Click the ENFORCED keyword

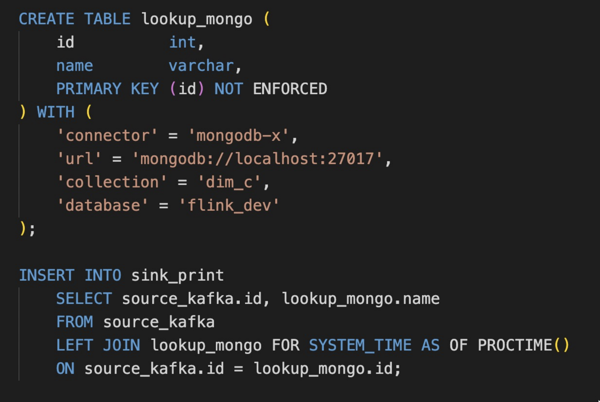tap(290, 89)
